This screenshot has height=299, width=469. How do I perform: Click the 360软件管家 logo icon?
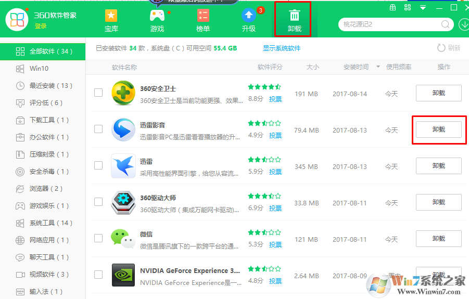[17, 20]
